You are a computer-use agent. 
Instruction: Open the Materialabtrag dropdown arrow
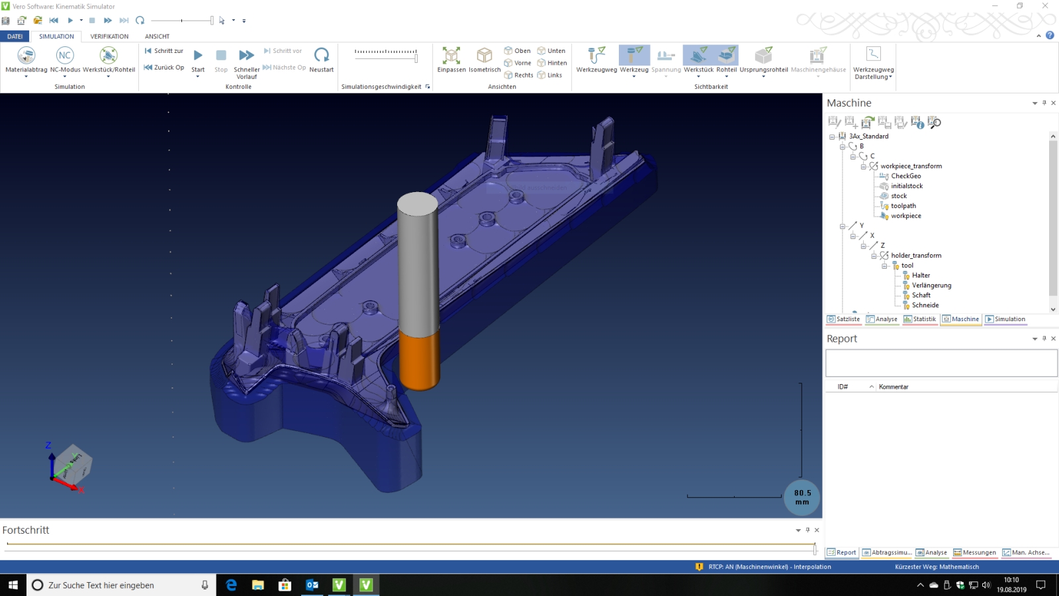click(26, 77)
